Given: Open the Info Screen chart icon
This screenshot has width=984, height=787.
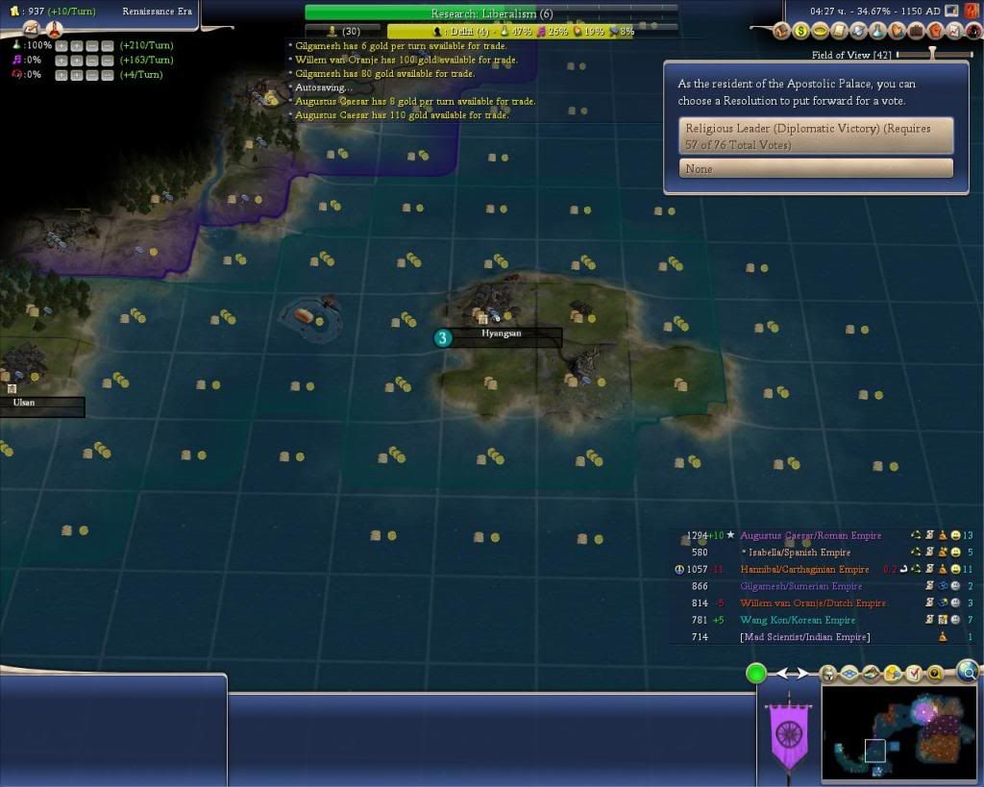Looking at the screenshot, I should tap(954, 31).
